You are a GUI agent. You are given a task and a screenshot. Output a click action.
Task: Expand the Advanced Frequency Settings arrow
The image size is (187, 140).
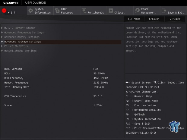2,33
